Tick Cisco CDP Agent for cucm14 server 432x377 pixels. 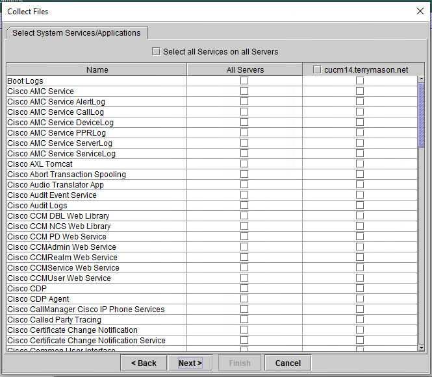(360, 299)
